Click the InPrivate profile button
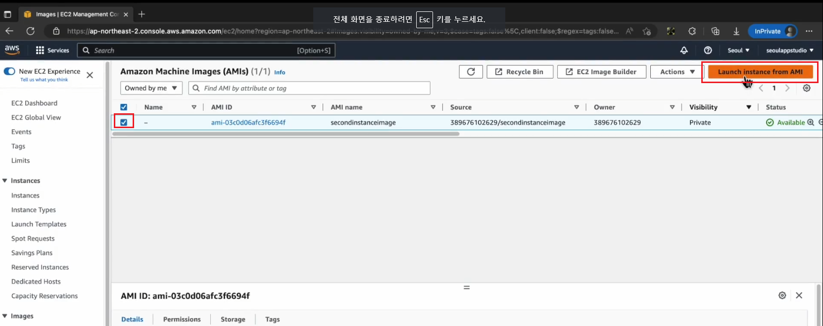This screenshot has width=823, height=326. point(773,31)
